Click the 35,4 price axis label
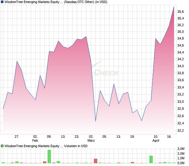This screenshot has height=166, width=189. click(x=180, y=18)
